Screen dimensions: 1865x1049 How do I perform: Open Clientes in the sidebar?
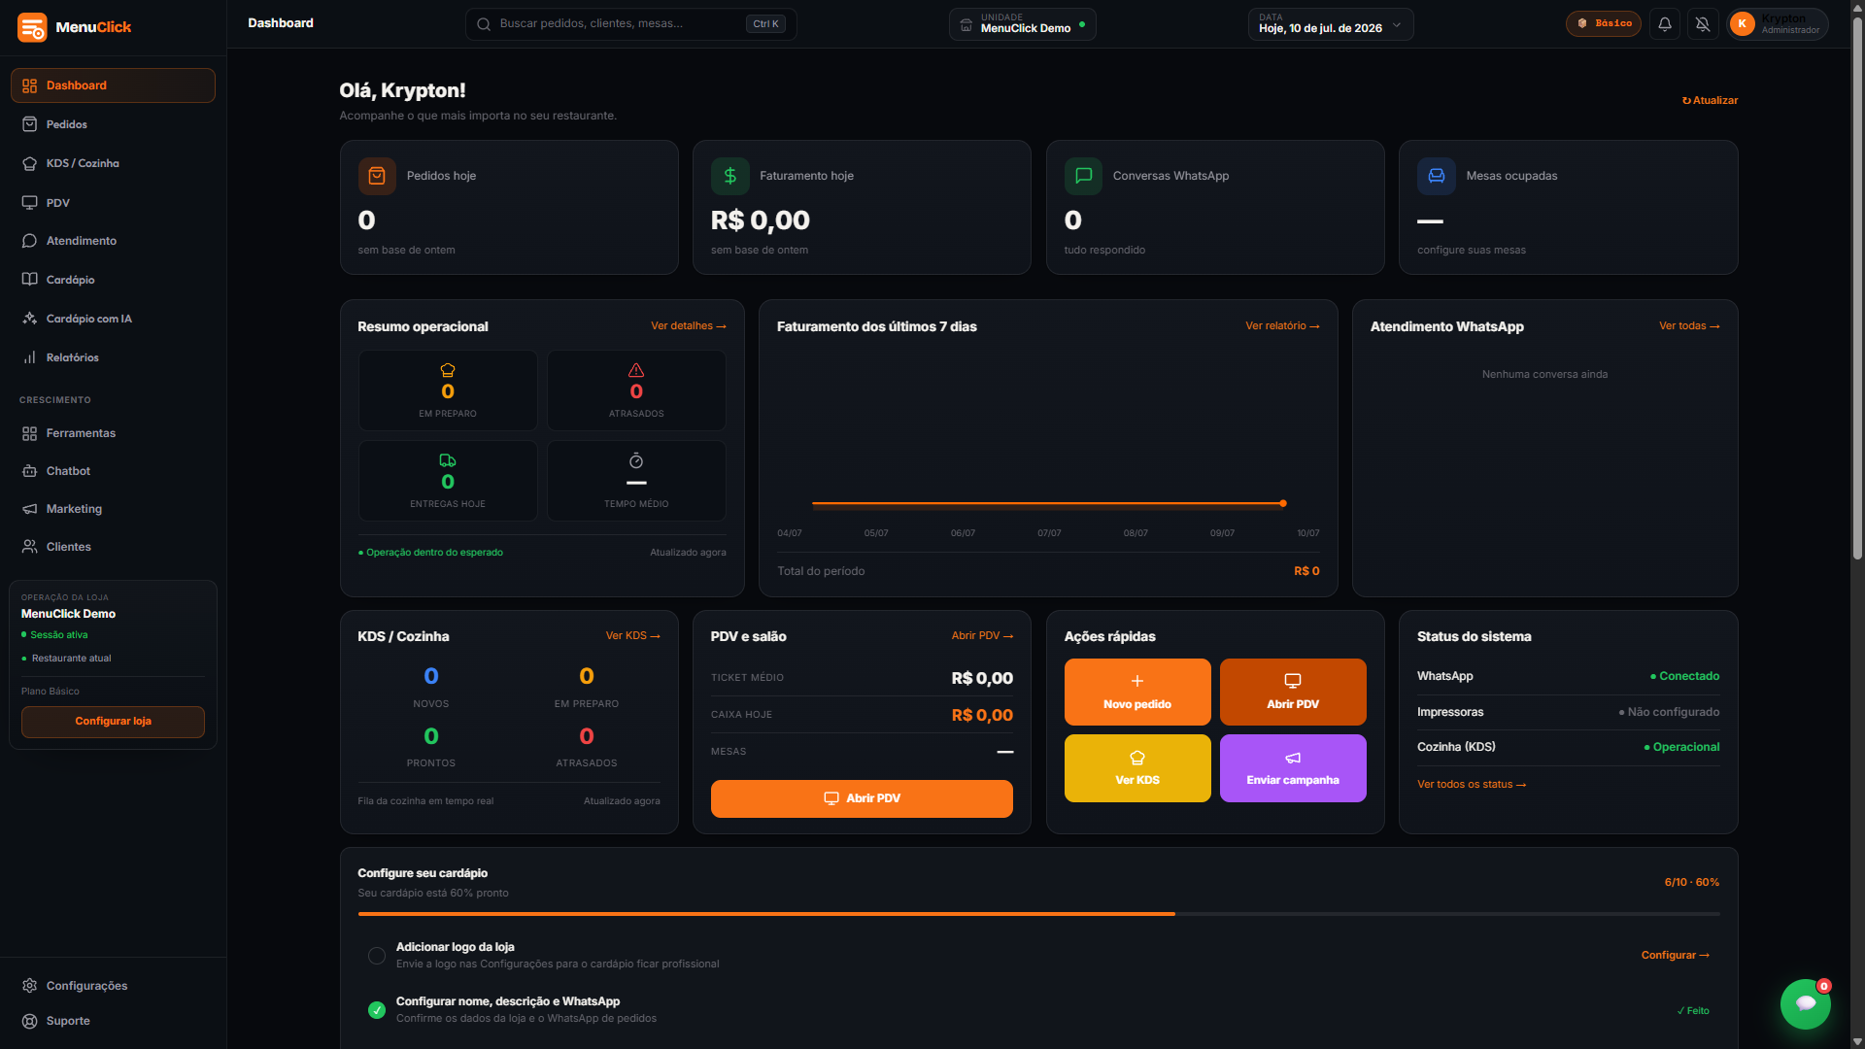pos(113,547)
